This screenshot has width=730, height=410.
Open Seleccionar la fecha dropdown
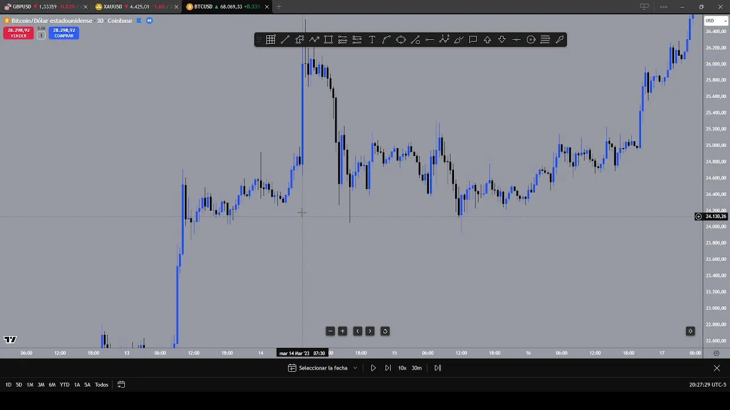(323, 368)
